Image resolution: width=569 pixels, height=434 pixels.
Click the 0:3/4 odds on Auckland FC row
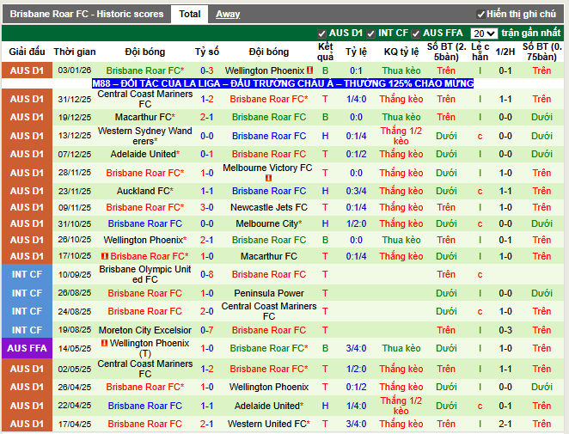tap(356, 191)
